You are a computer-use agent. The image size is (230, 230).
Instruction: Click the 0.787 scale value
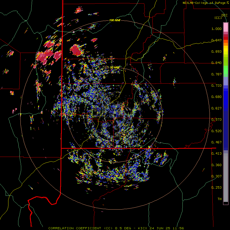216,74
